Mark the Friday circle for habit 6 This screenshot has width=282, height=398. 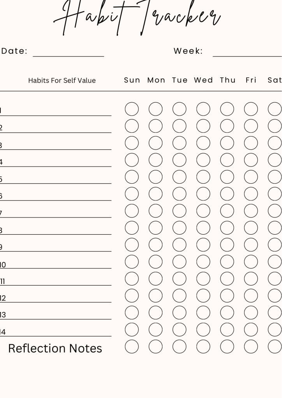click(x=251, y=194)
